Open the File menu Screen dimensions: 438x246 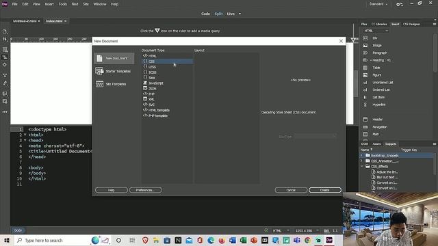pos(15,4)
